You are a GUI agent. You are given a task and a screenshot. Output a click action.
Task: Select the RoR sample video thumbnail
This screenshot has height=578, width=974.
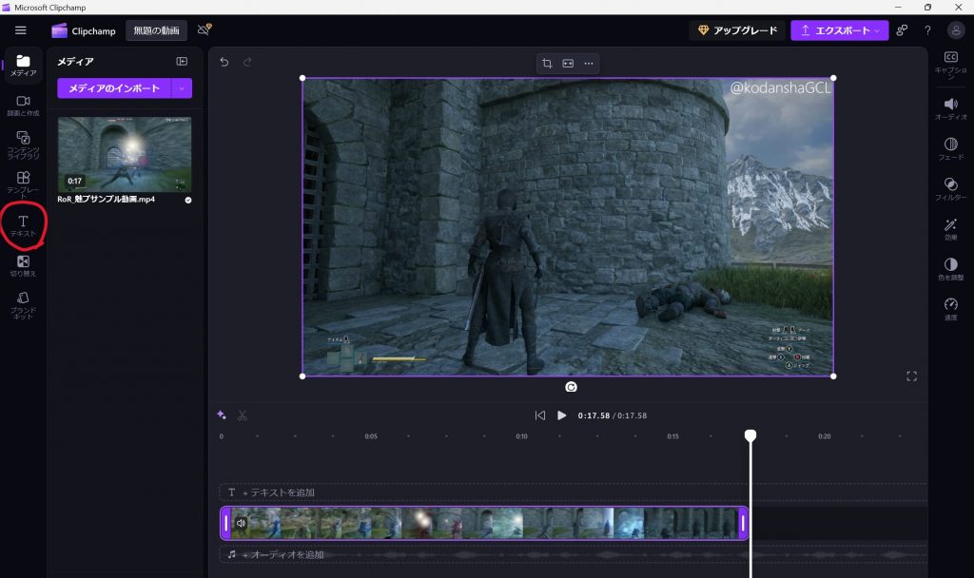pyautogui.click(x=125, y=154)
